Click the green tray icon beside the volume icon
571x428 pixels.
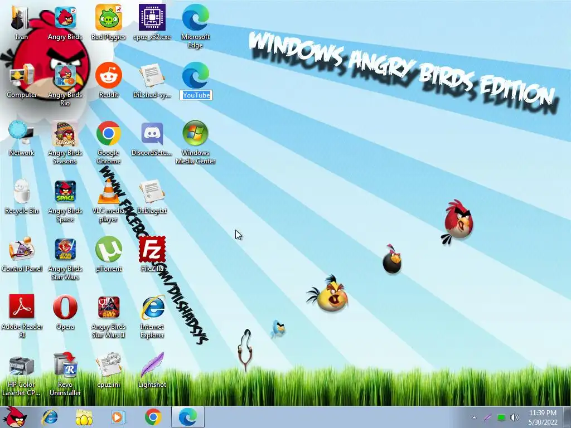[501, 417]
